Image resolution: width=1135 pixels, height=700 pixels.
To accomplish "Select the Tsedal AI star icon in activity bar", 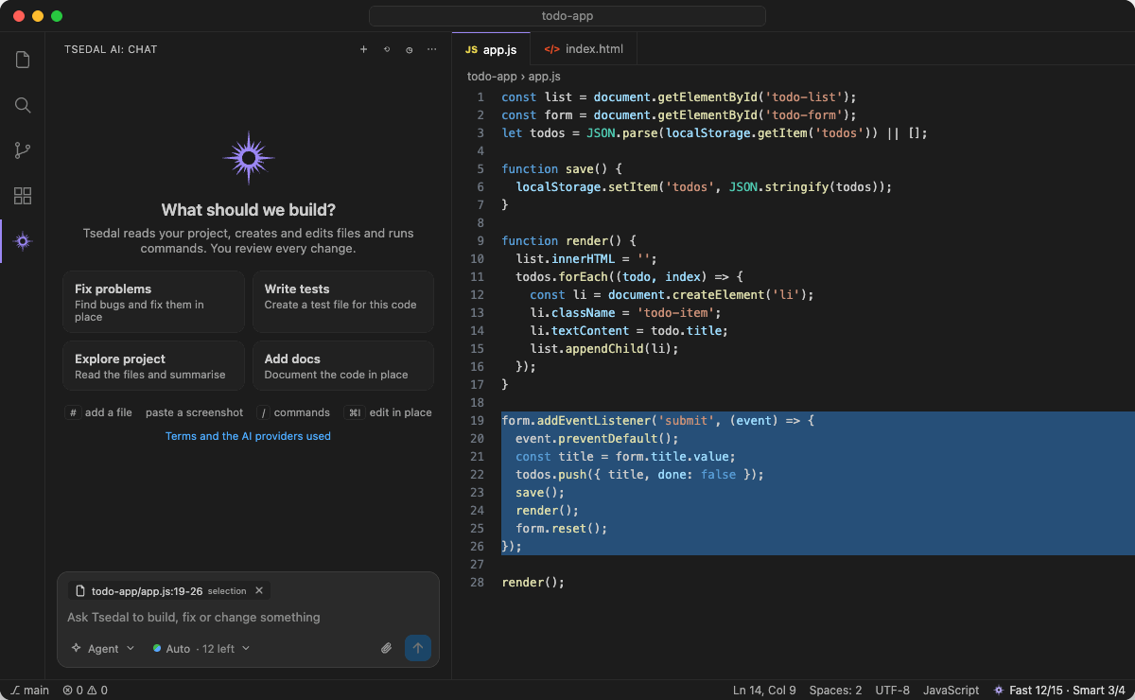I will tap(23, 241).
